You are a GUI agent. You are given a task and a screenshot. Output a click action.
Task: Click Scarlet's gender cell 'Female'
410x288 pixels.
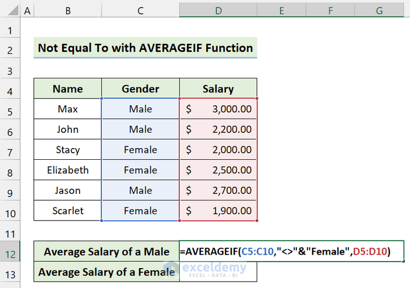tap(141, 211)
